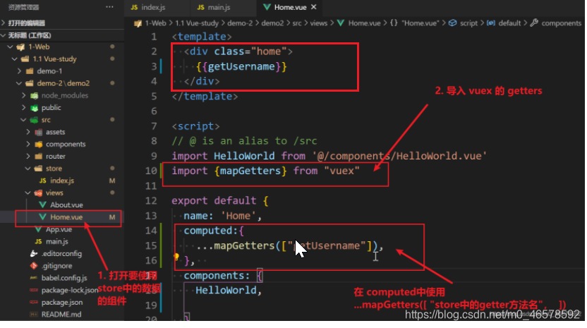Click the computed: key on line 14
Viewport: 587px width, 328px height.
coord(211,231)
